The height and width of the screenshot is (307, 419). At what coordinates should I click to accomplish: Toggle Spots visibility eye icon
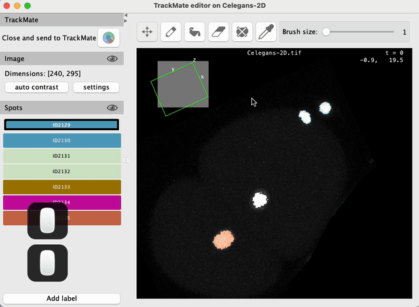point(112,107)
